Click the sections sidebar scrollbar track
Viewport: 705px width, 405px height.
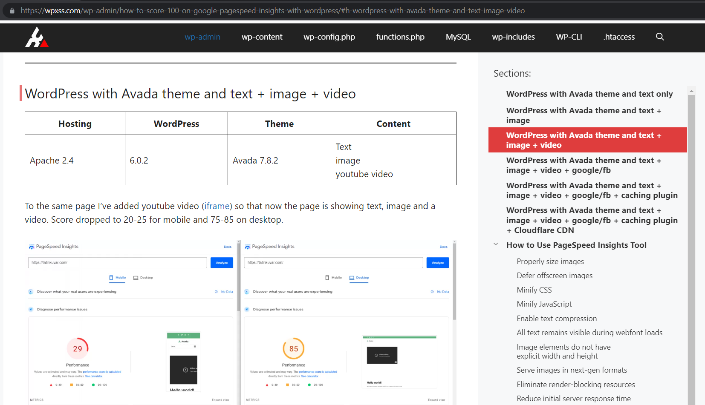click(691, 250)
